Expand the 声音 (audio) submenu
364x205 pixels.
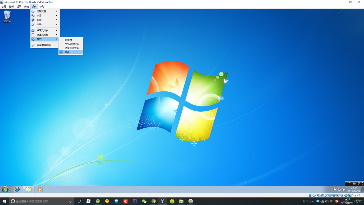[45, 16]
